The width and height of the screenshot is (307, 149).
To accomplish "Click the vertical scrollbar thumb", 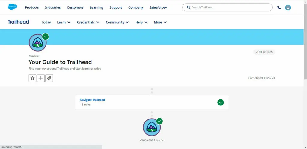I will click(305, 41).
